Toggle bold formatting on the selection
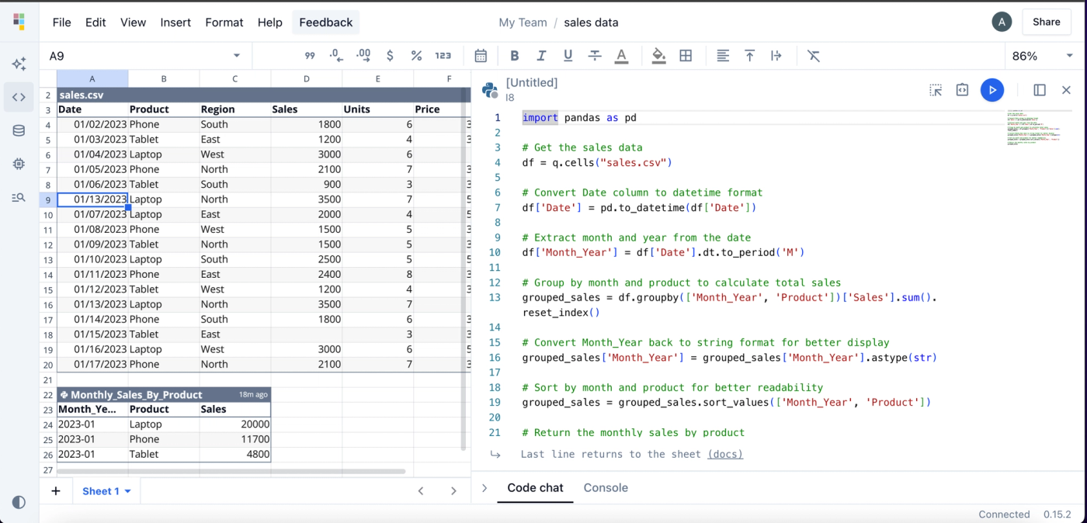Viewport: 1087px width, 523px height. click(514, 55)
